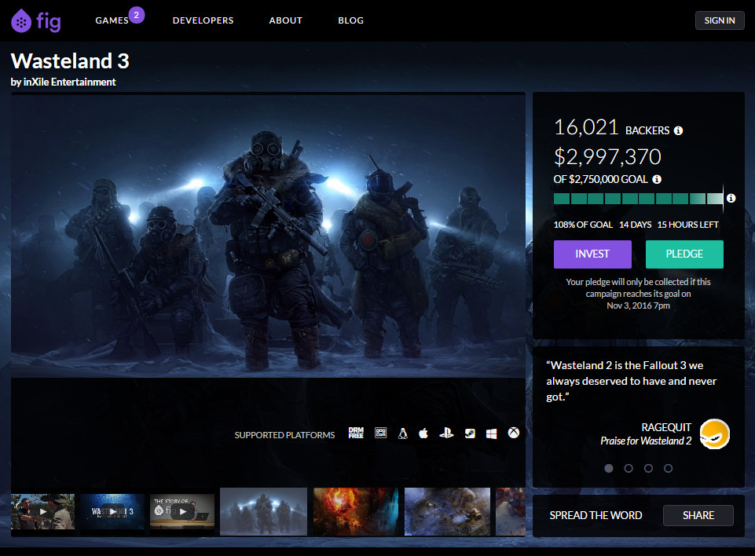The width and height of the screenshot is (755, 556).
Task: Click the Wasteland 3 title heading
Action: coord(70,61)
